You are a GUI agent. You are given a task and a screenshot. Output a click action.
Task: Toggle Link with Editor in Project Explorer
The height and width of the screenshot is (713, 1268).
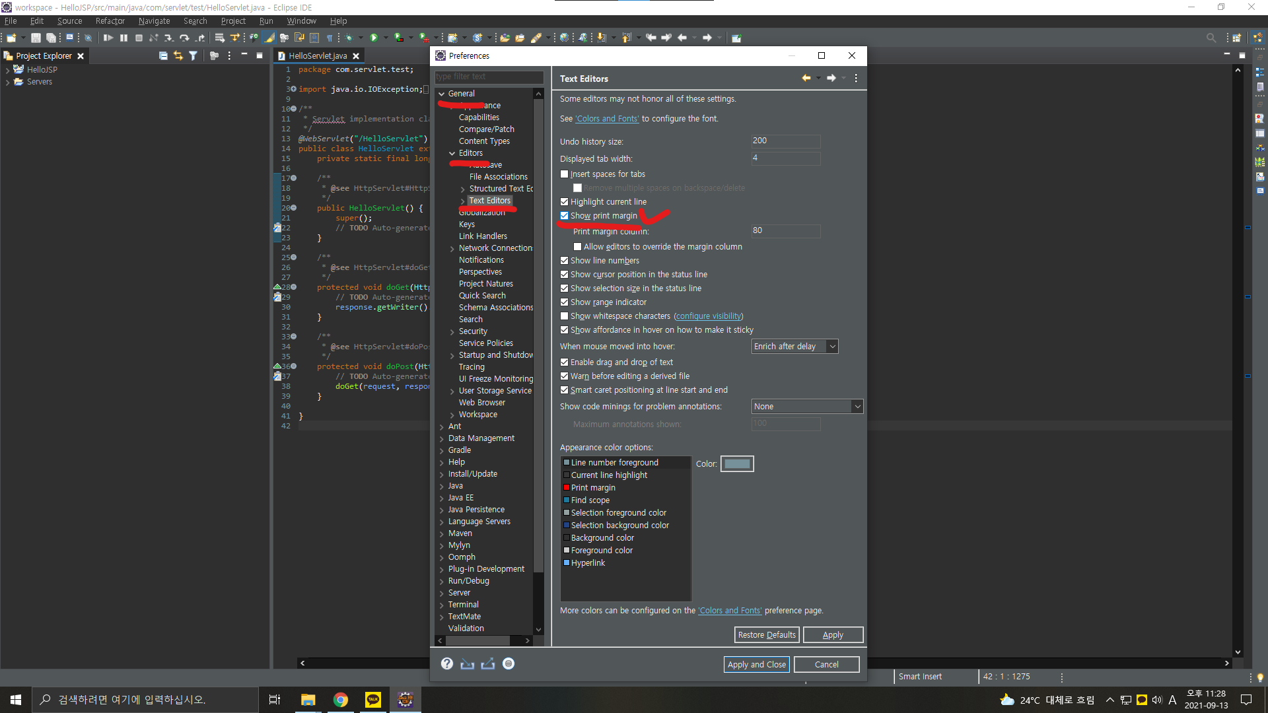(178, 56)
